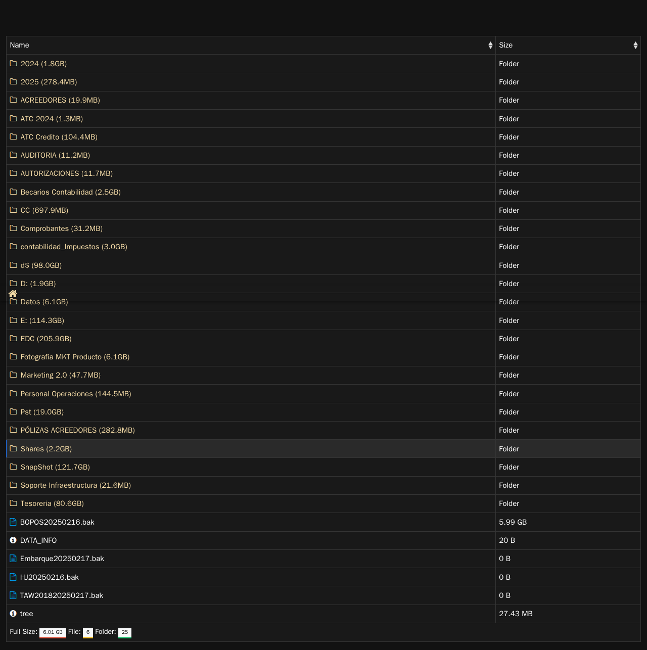This screenshot has height=650, width=647.
Task: Click the info icon beside DATA_INFO
Action: pos(13,540)
